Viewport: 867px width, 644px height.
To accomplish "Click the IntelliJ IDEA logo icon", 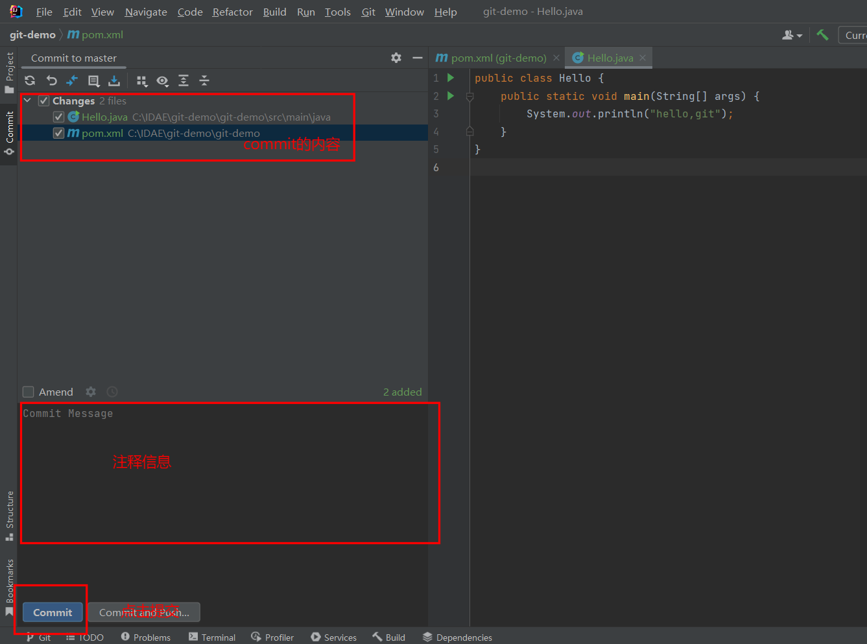I will [16, 12].
